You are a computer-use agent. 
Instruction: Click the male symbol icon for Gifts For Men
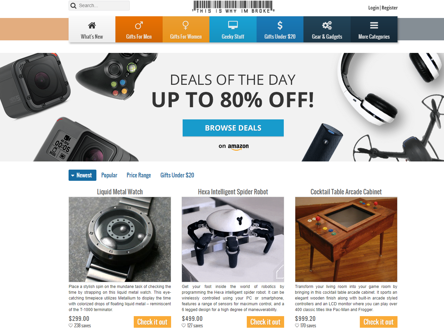[139, 25]
